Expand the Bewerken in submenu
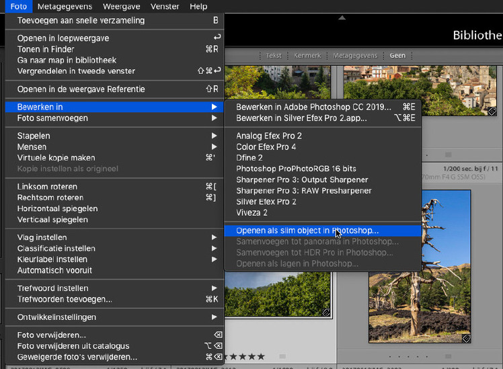The height and width of the screenshot is (369, 503). pyautogui.click(x=114, y=107)
